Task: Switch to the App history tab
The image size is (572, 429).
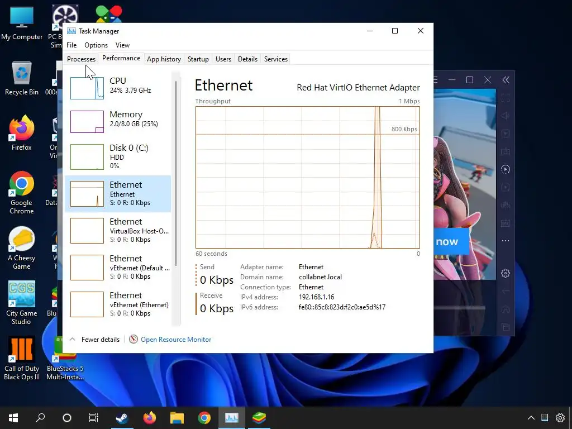Action: click(x=164, y=59)
